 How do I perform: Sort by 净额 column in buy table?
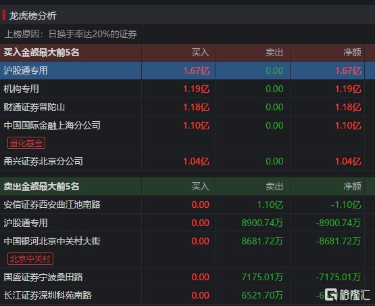tap(352, 52)
